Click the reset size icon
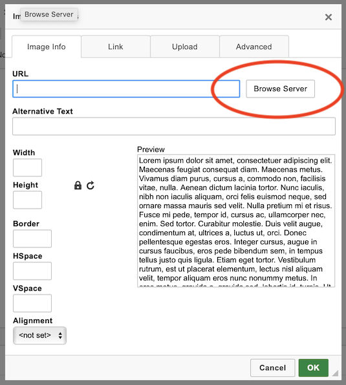Viewport: 346px width, 385px height. (91, 185)
